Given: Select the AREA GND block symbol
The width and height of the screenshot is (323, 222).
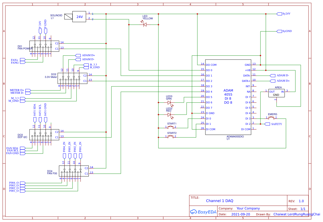Looking at the screenshot, I should coord(277,93).
